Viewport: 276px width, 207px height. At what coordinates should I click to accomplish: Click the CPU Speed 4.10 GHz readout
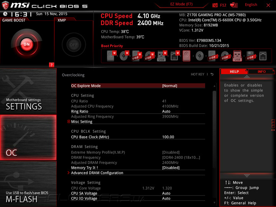(130, 16)
